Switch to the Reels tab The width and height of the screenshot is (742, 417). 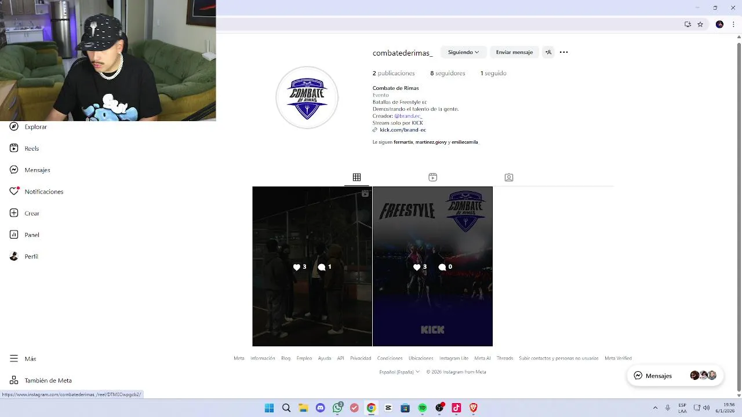click(432, 177)
